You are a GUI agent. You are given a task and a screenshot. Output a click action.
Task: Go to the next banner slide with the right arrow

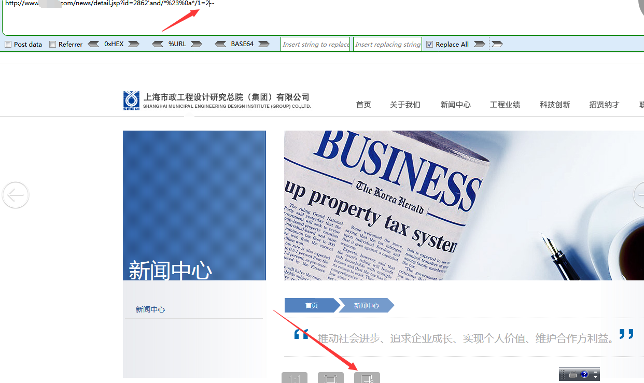point(639,195)
